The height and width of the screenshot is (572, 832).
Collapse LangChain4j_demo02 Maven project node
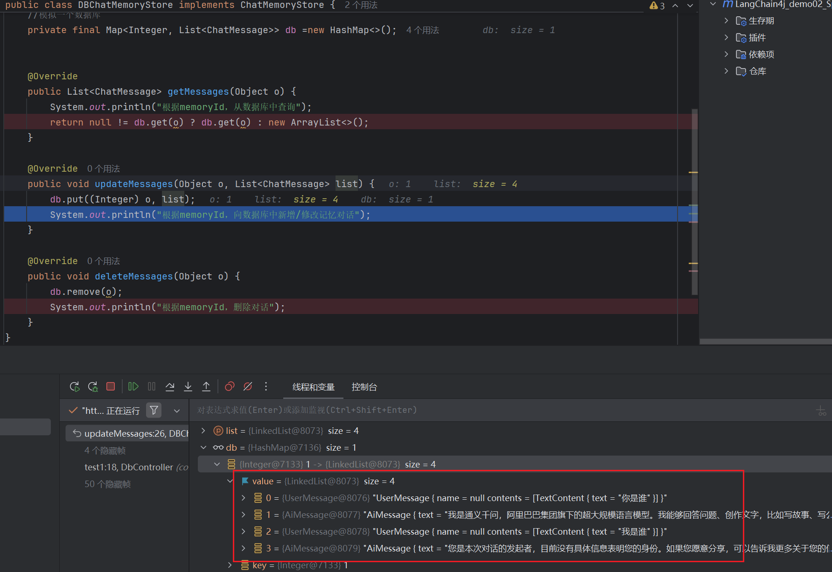713,4
